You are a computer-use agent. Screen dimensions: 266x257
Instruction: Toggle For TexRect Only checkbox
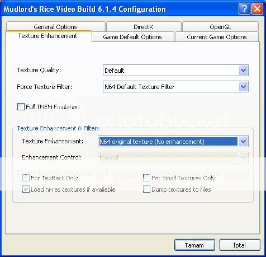tap(26, 177)
